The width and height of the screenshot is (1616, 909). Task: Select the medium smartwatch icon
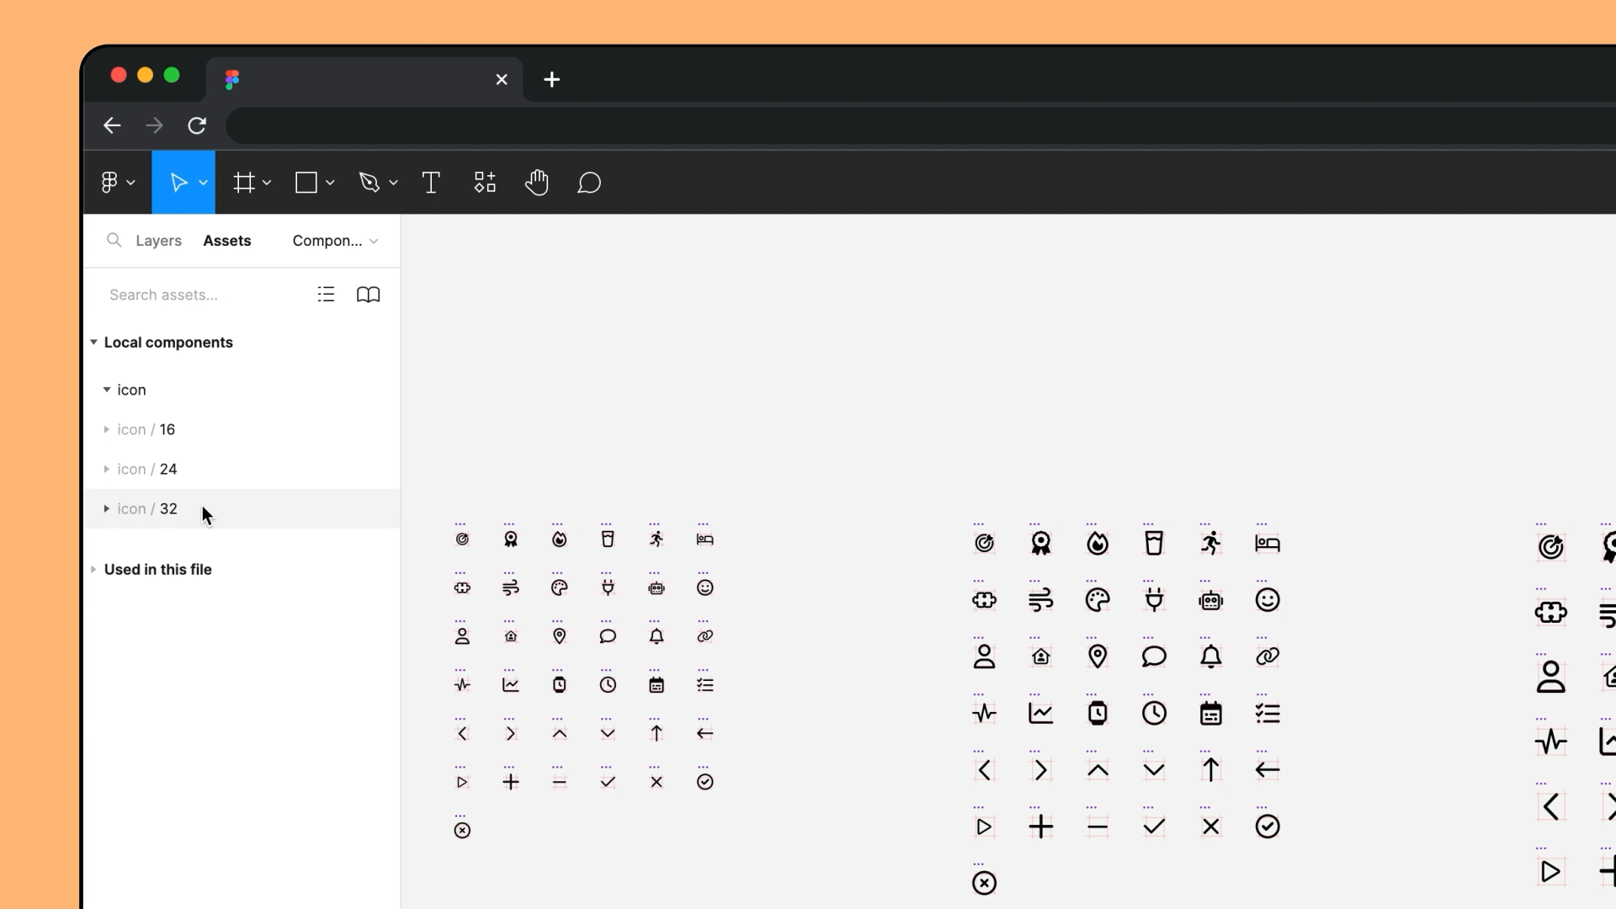(1098, 714)
